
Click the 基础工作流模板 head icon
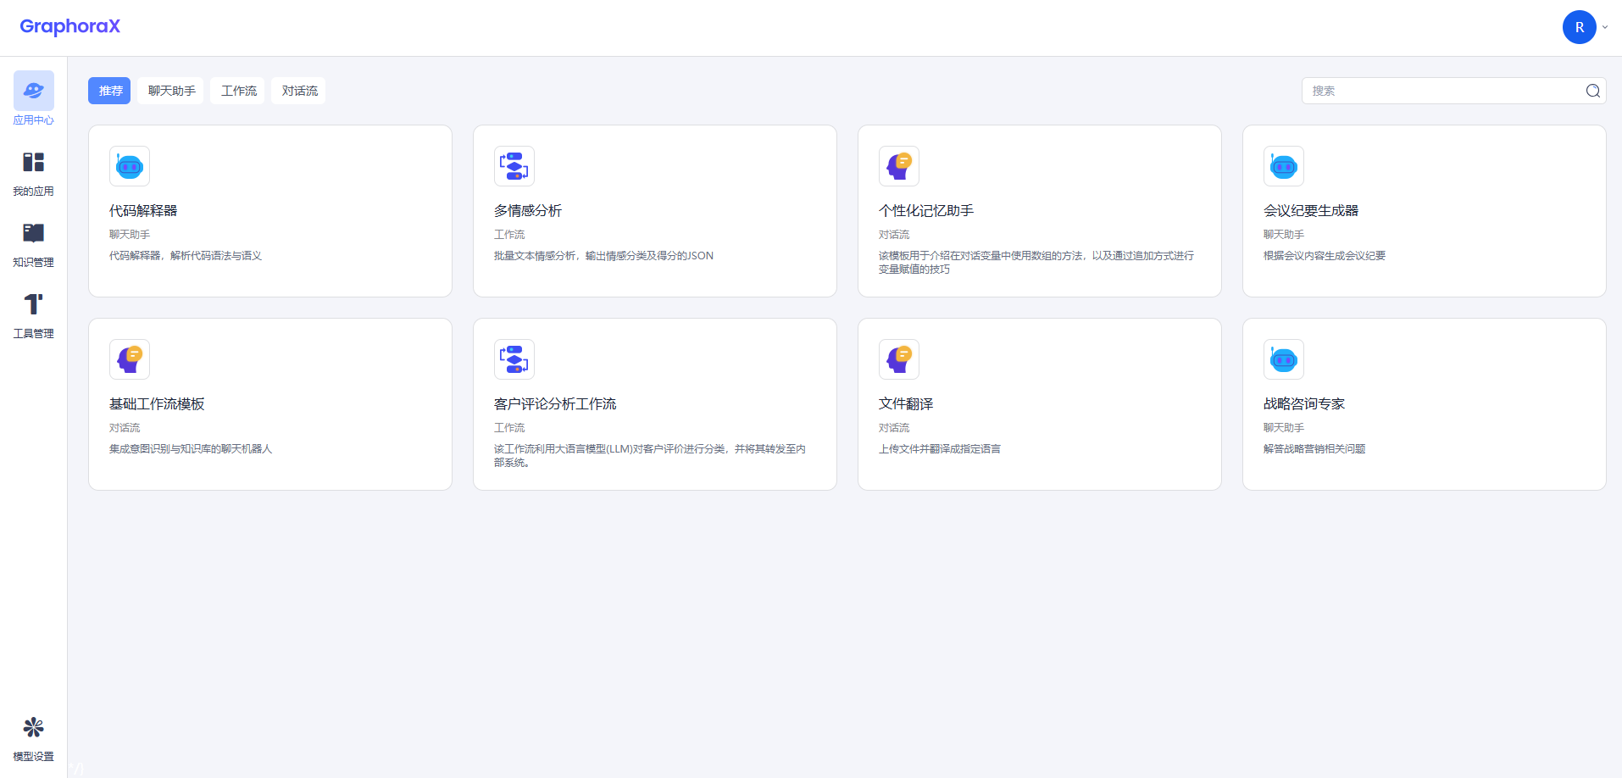tap(130, 359)
